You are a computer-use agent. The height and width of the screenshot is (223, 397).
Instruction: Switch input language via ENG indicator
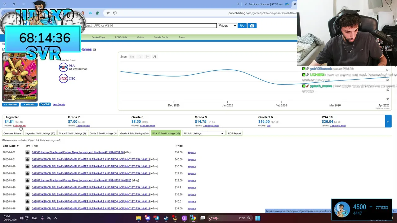[x=34, y=218]
